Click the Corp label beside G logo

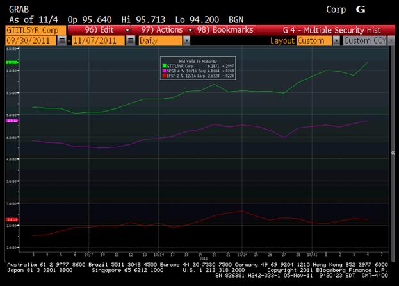[x=336, y=10]
